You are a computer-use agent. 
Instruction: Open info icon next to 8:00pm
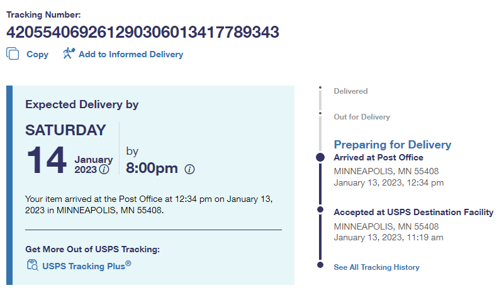[190, 169]
